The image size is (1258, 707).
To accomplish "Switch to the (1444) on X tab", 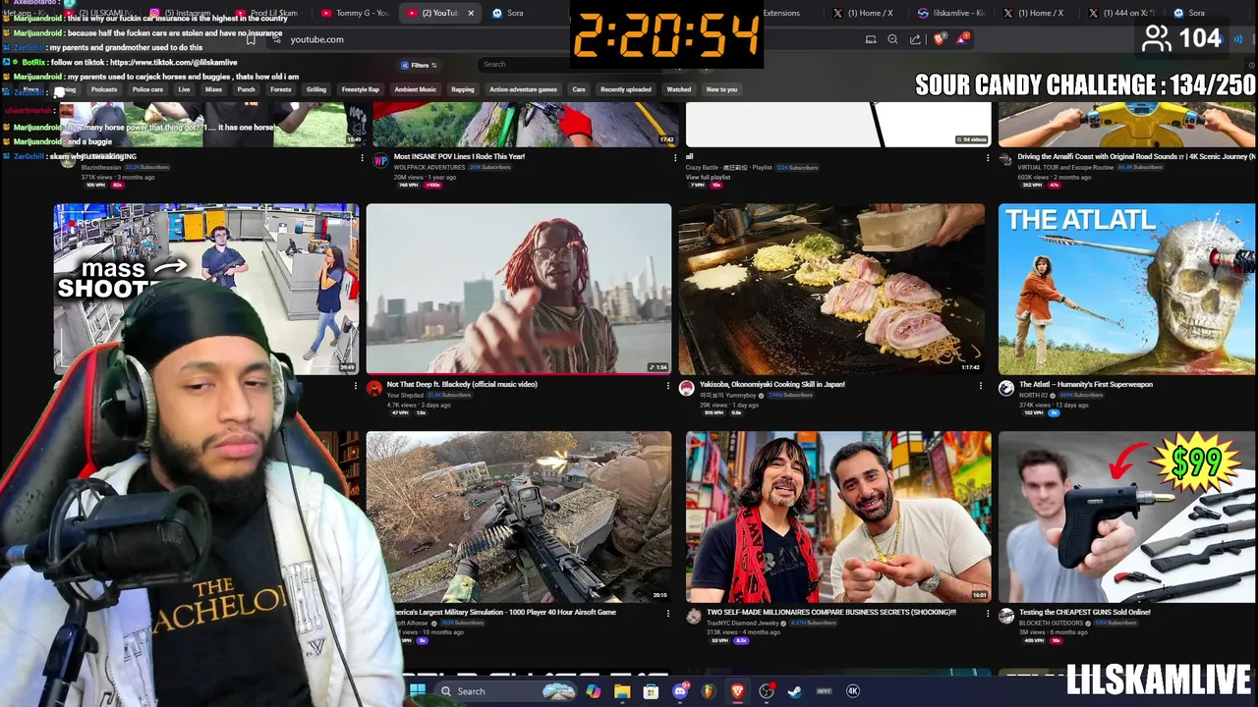I will 1123,13.
